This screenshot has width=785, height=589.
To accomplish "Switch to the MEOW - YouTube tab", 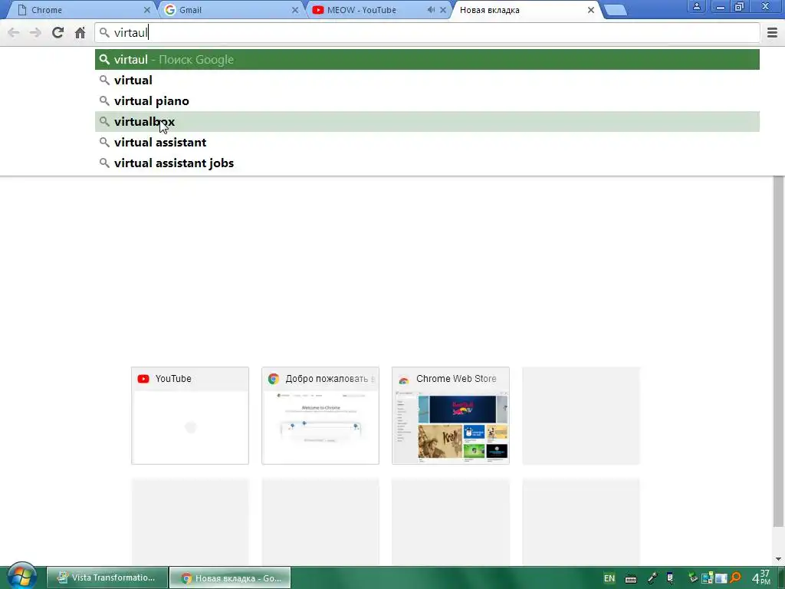I will (x=378, y=10).
